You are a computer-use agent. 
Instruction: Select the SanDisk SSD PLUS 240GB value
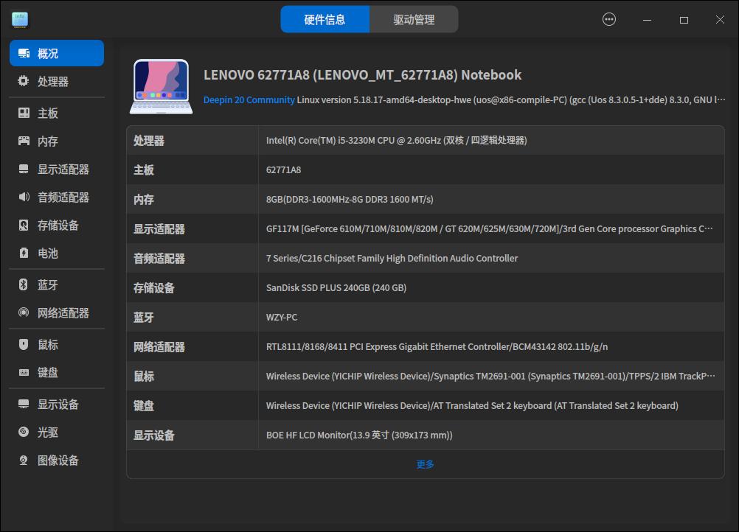(336, 287)
